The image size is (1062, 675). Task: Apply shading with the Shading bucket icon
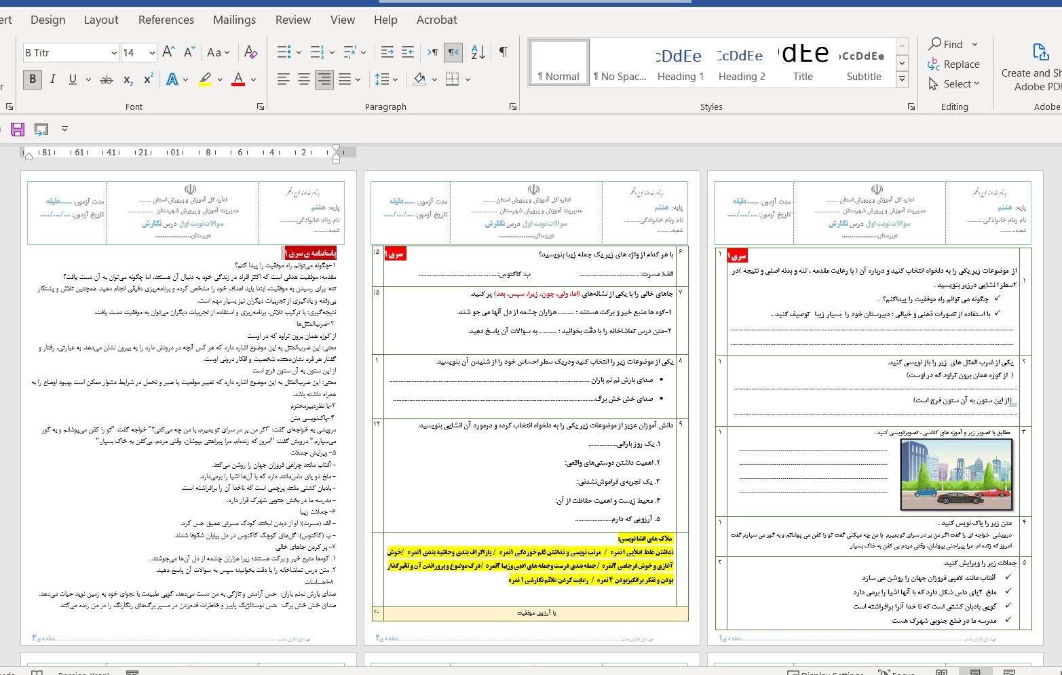(x=419, y=79)
